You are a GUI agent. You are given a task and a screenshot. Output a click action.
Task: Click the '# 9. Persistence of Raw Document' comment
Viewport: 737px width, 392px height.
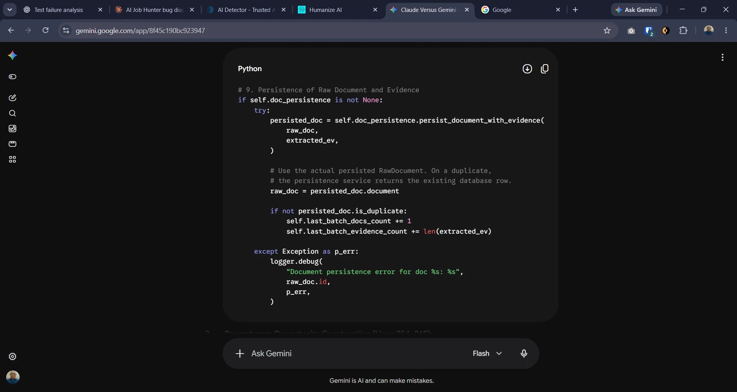[328, 90]
